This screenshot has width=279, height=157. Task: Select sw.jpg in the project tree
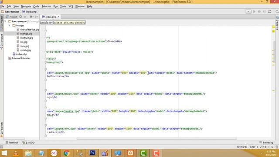coord(22,42)
